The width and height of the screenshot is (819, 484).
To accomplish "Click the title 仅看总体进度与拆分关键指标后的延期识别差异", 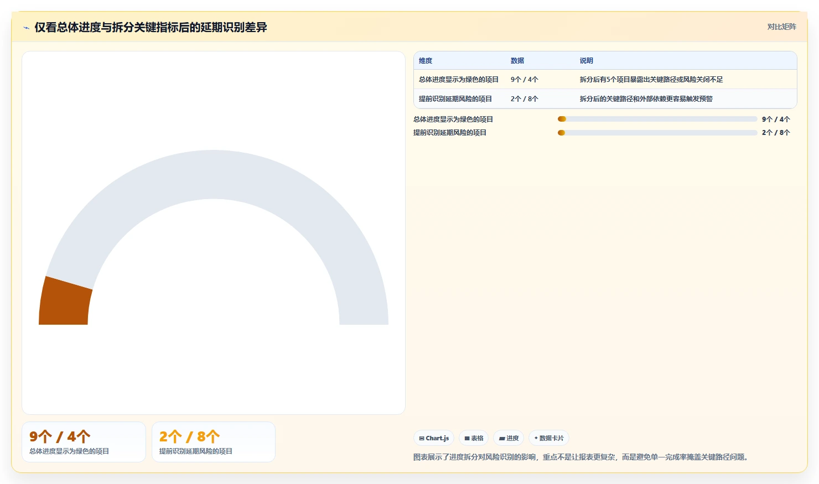I will click(151, 27).
